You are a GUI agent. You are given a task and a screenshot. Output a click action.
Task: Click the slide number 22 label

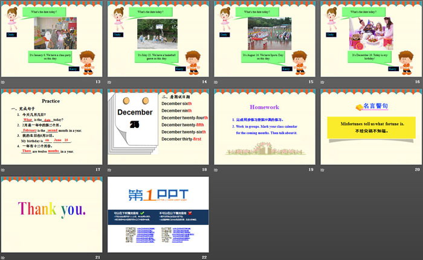204,258
